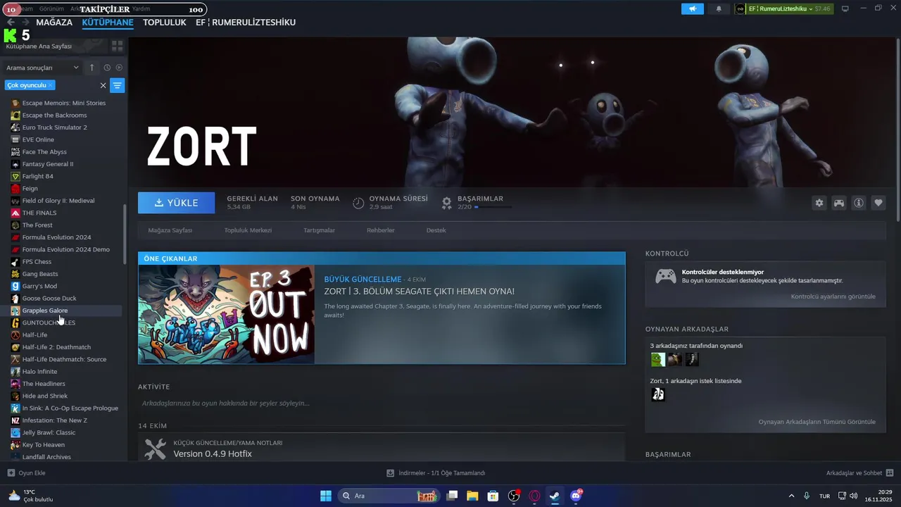Image resolution: width=901 pixels, height=507 pixels.
Task: Show hidden system tray icons chevron
Action: tap(791, 496)
